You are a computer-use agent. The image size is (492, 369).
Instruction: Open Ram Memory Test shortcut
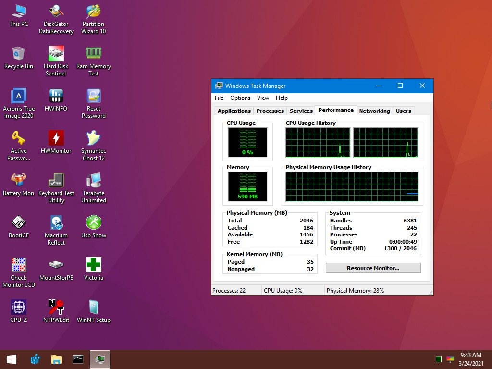[x=94, y=61]
